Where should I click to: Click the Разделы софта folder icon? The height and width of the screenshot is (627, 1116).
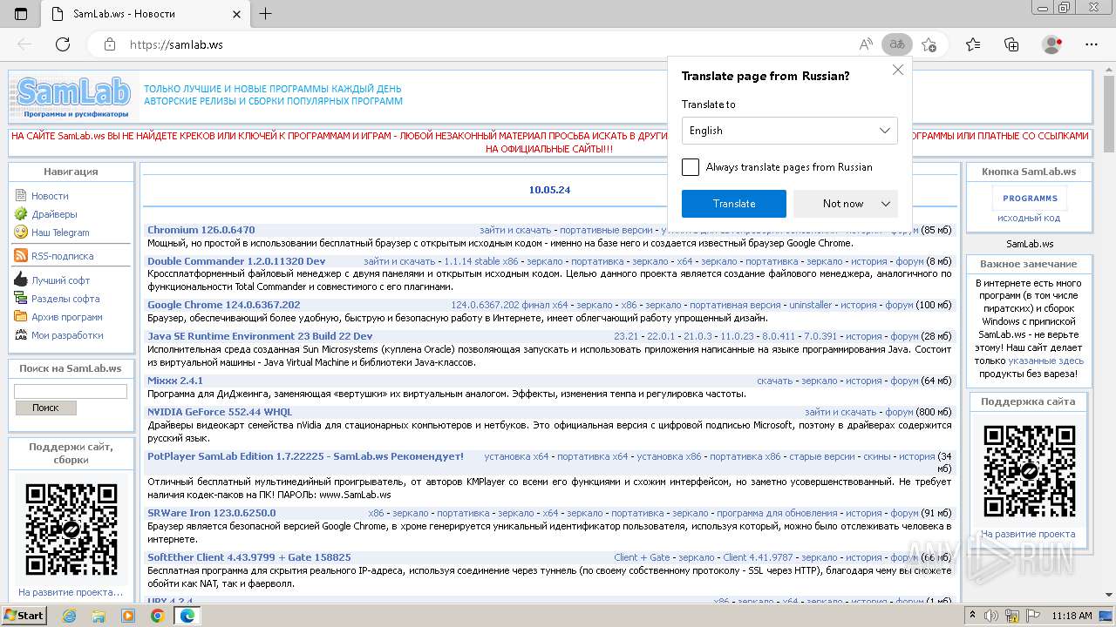click(21, 299)
